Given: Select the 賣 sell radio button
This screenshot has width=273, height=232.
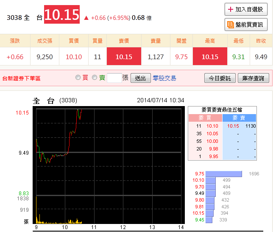Looking at the screenshot, I should (95, 77).
